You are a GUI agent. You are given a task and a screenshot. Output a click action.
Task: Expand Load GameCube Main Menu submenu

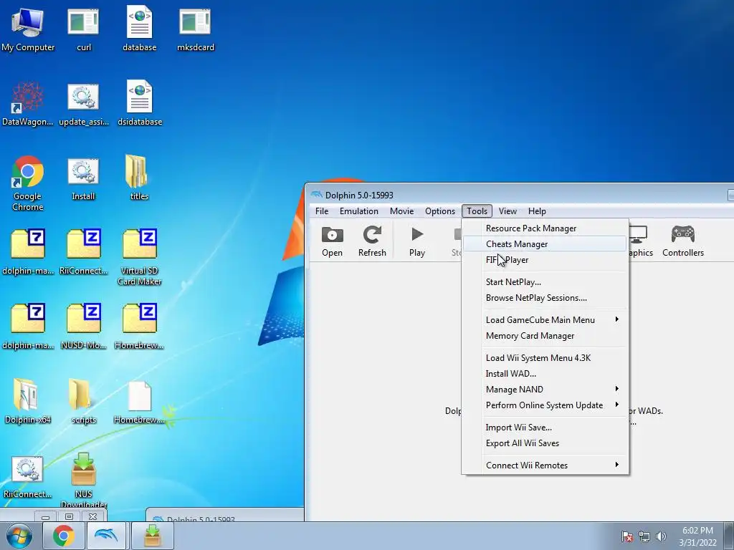pos(545,320)
